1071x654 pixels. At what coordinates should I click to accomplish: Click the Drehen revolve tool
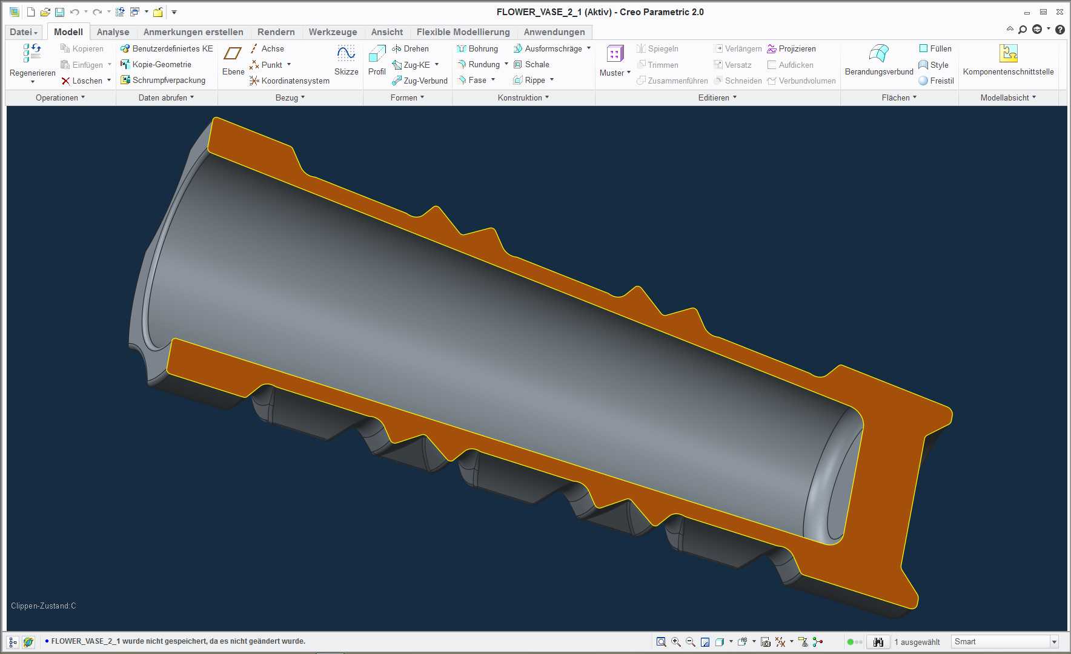410,48
